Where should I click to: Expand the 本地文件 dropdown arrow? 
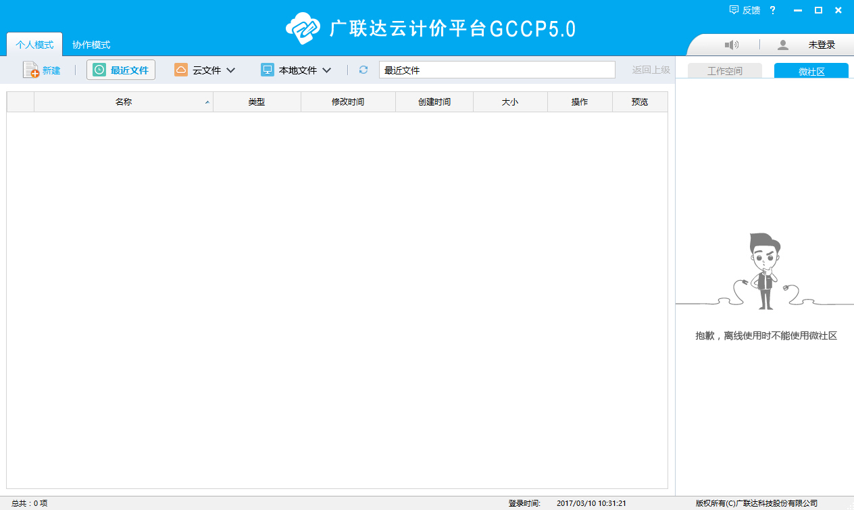(326, 70)
